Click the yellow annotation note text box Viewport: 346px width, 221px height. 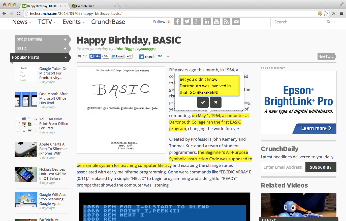click(209, 86)
